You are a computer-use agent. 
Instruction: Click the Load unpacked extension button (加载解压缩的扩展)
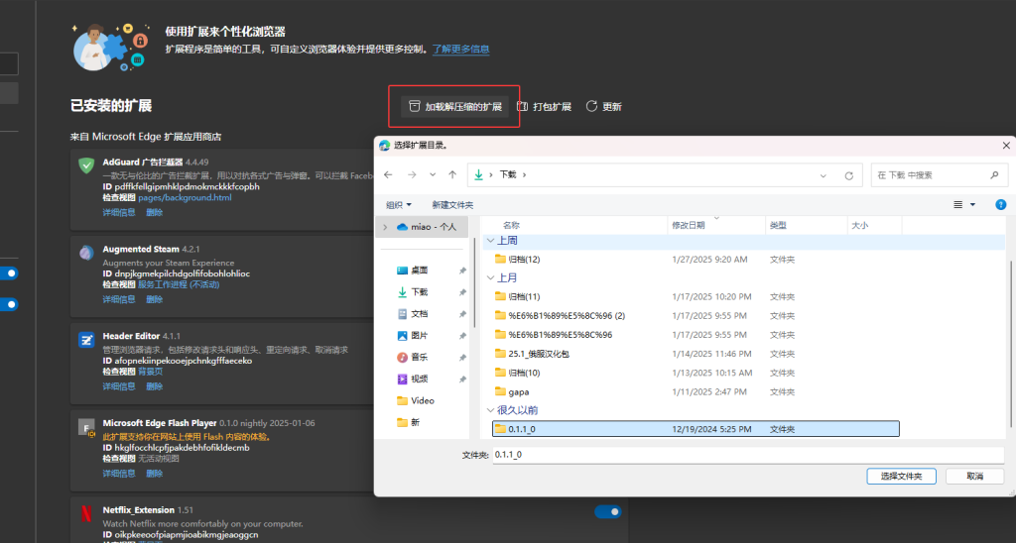tap(454, 107)
